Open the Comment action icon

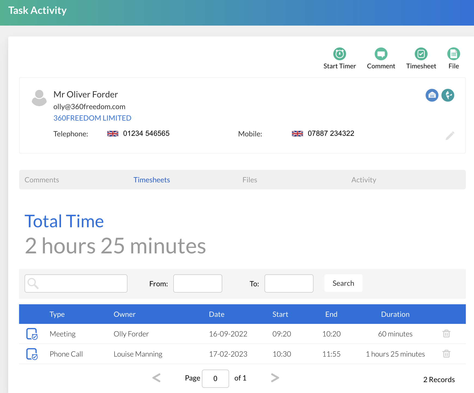click(x=381, y=54)
